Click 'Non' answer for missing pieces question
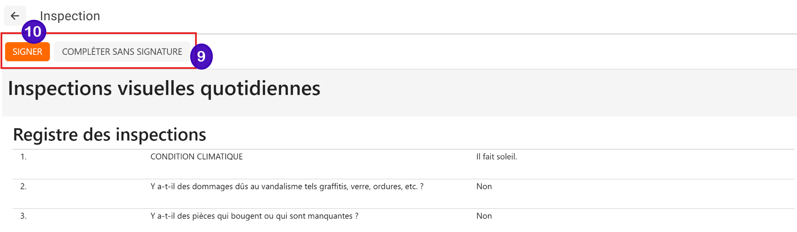Viewport: 797px width, 232px height. coord(484,216)
